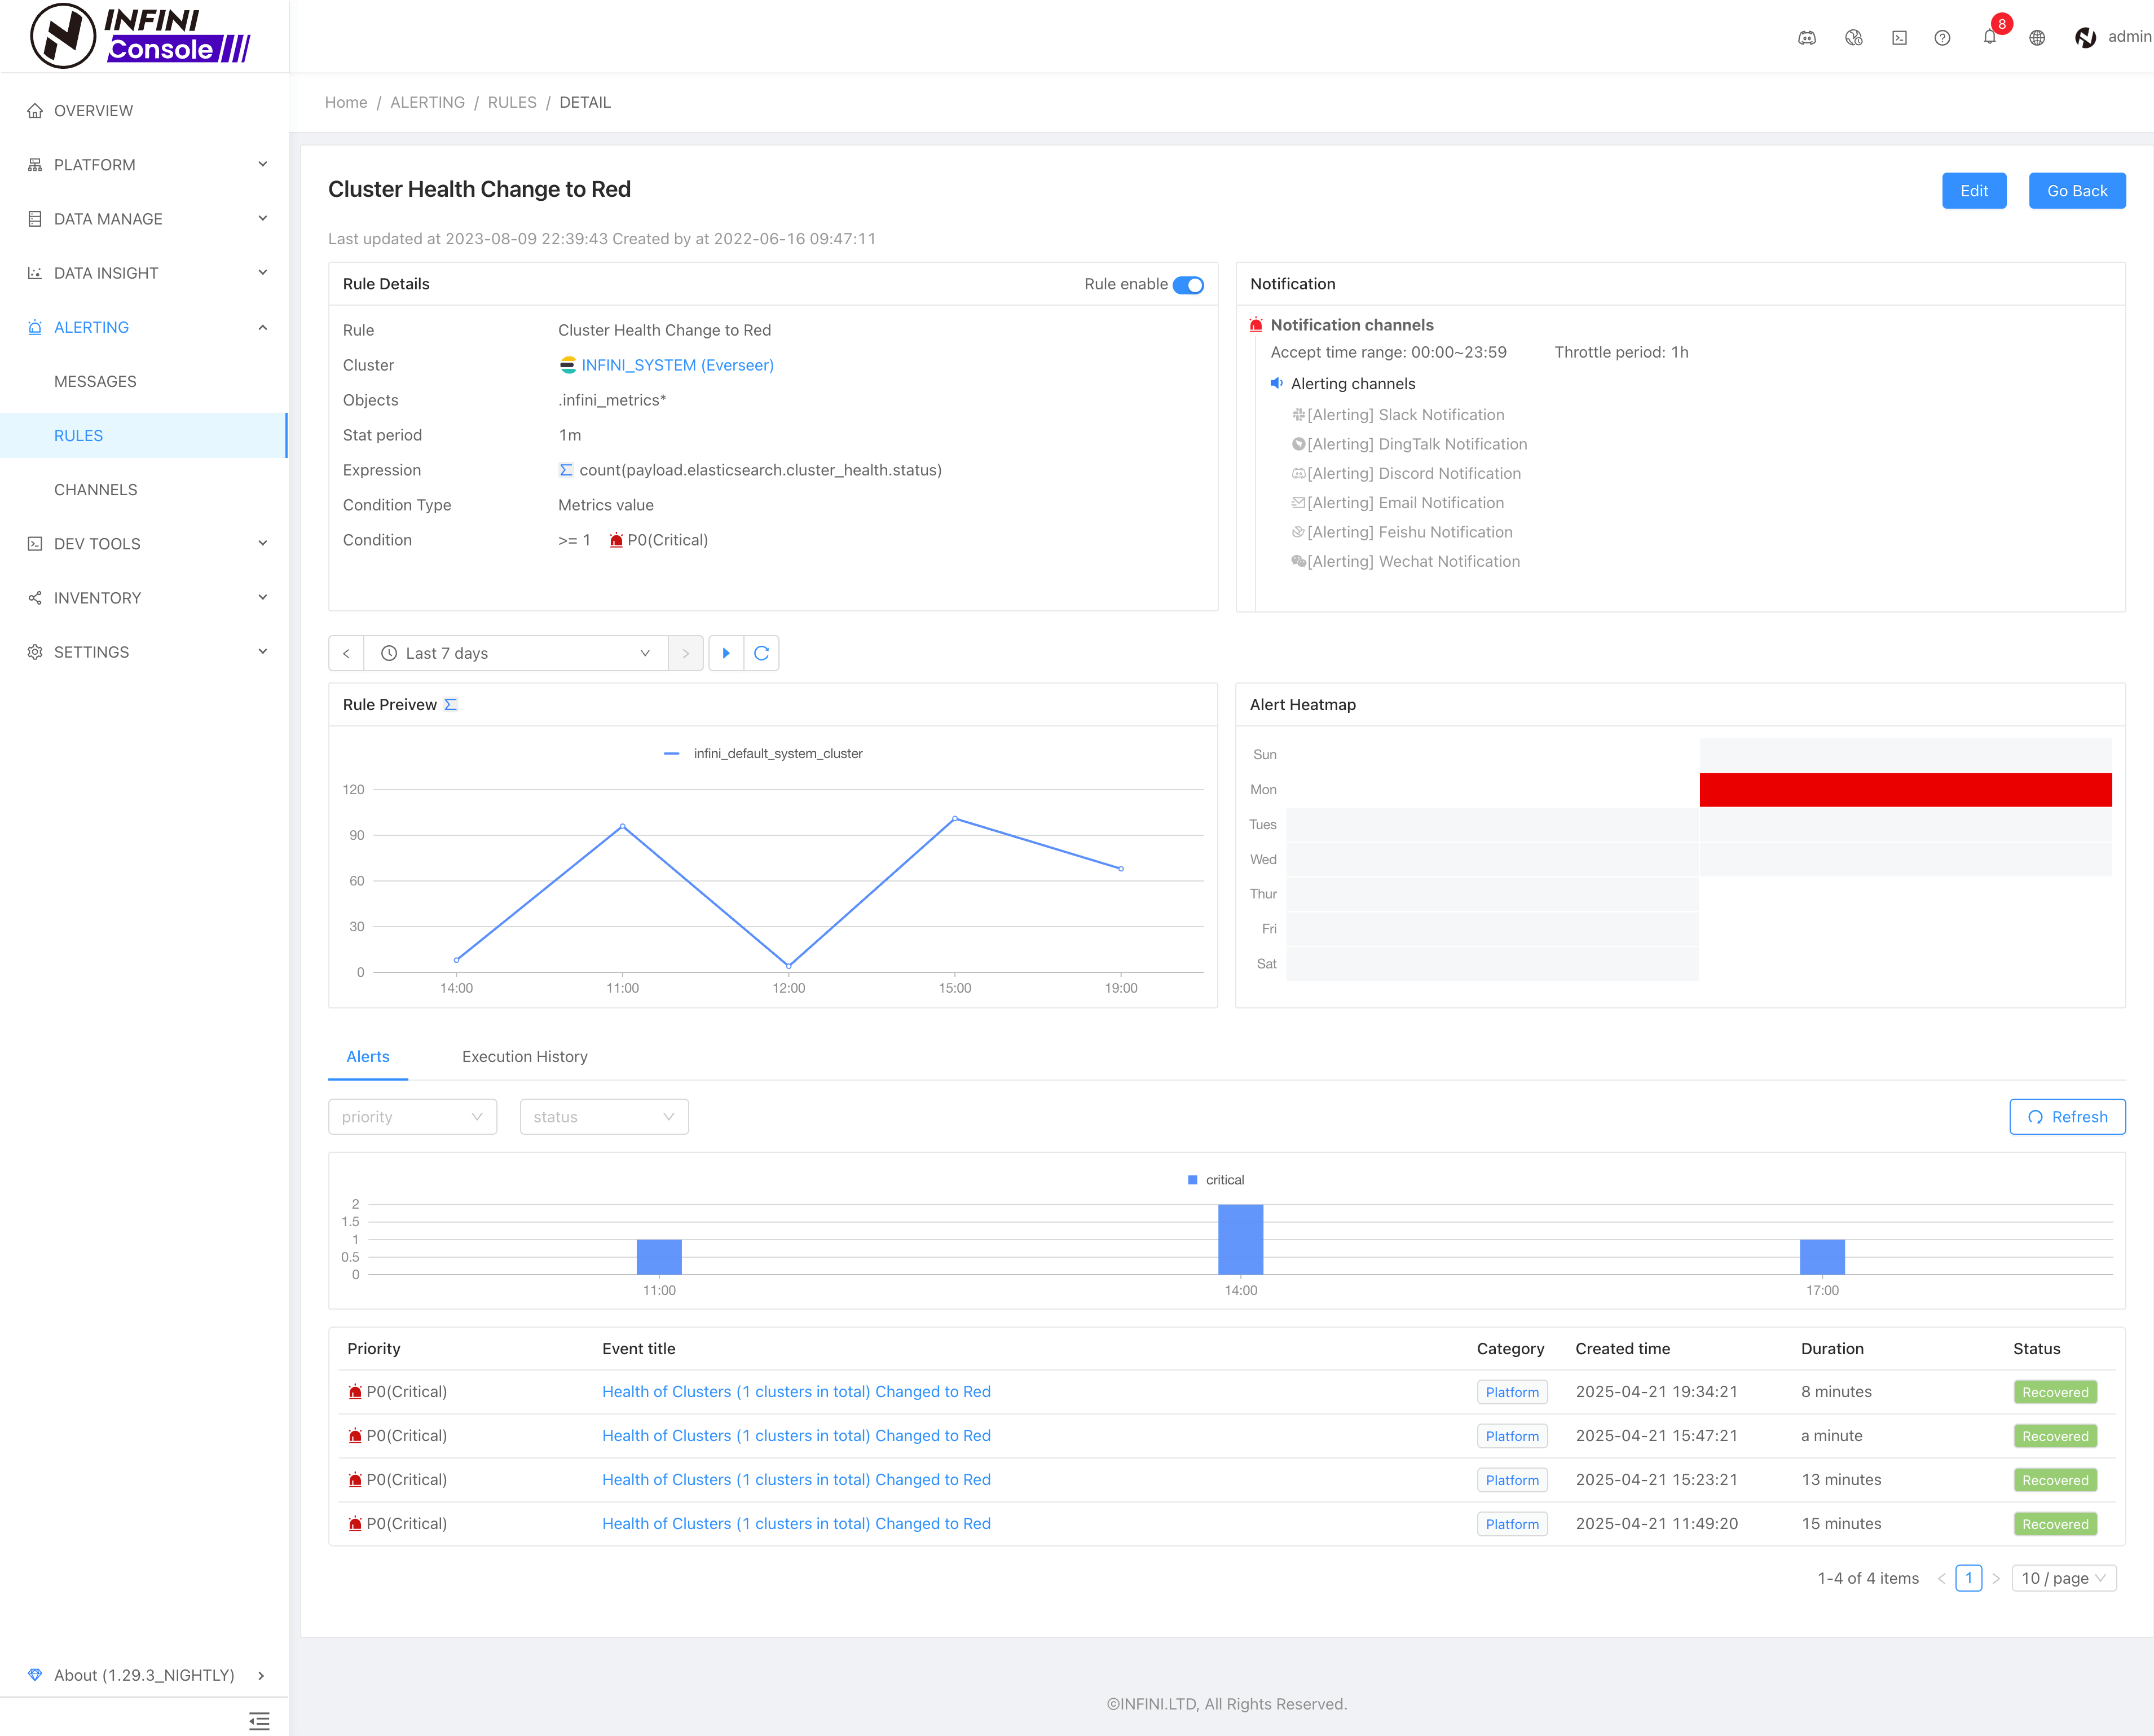The height and width of the screenshot is (1736, 2154).
Task: Open the Last 7 days time dropdown
Action: 515,653
